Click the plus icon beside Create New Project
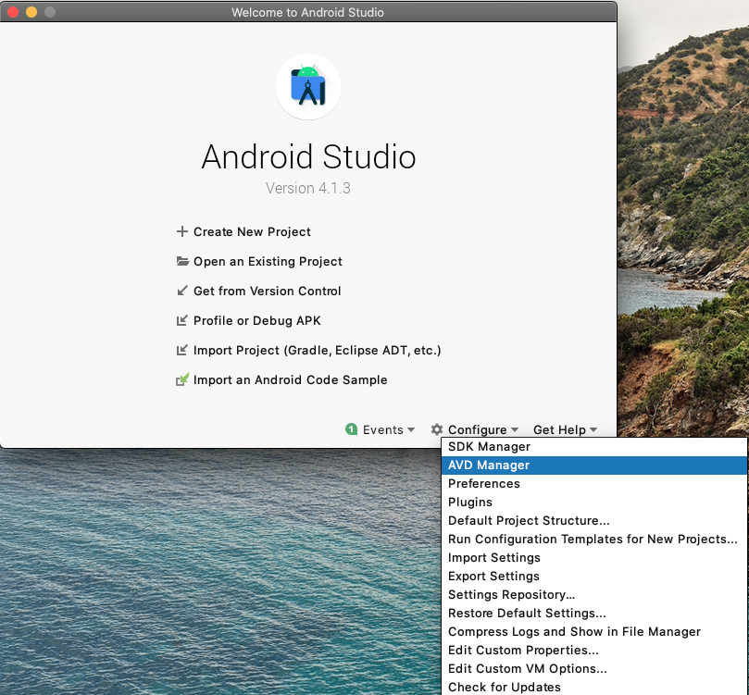 point(182,231)
